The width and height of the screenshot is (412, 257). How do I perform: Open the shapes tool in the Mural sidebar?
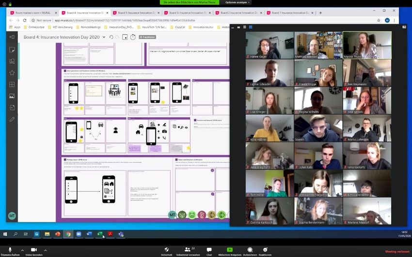click(x=12, y=61)
